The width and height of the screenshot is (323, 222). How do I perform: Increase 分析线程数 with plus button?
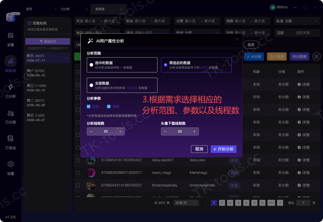click(x=120, y=131)
